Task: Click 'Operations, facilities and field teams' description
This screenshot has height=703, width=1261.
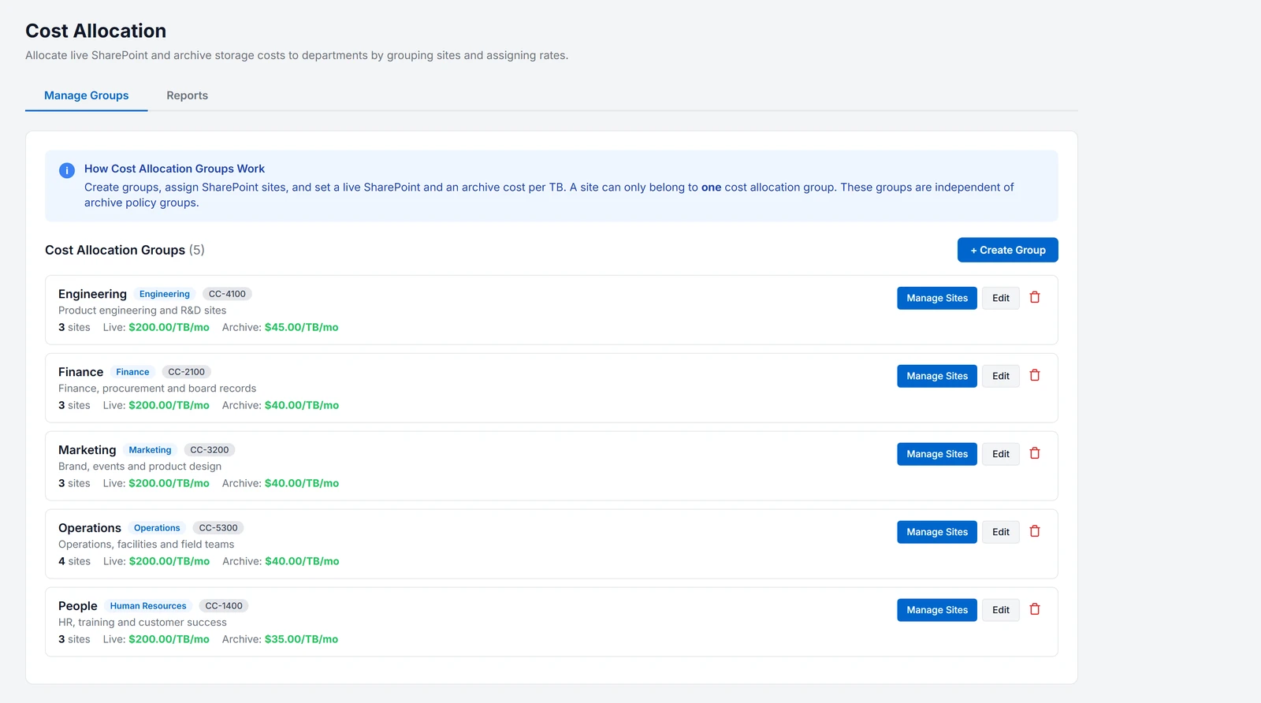Action: (146, 545)
